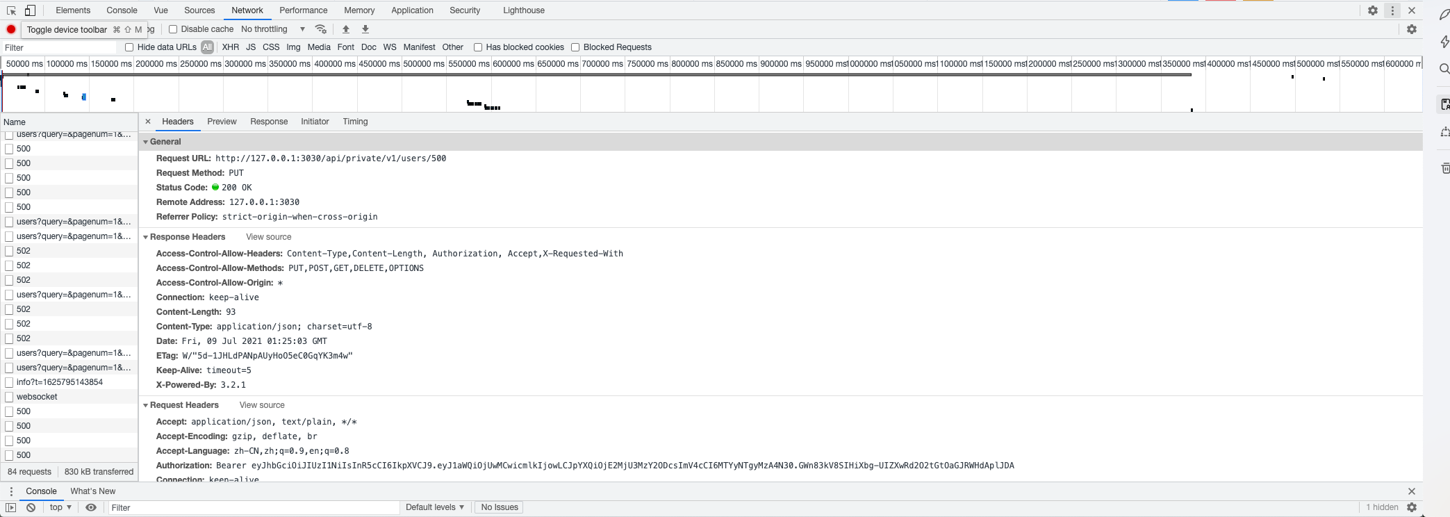Show the console sidebar icon

click(x=10, y=508)
